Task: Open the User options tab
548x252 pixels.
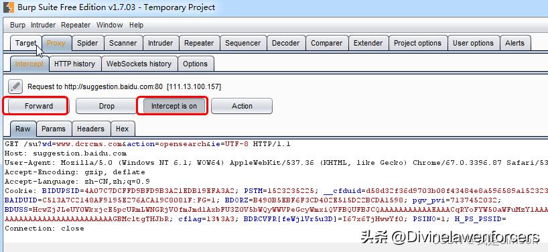Action: pyautogui.click(x=473, y=44)
